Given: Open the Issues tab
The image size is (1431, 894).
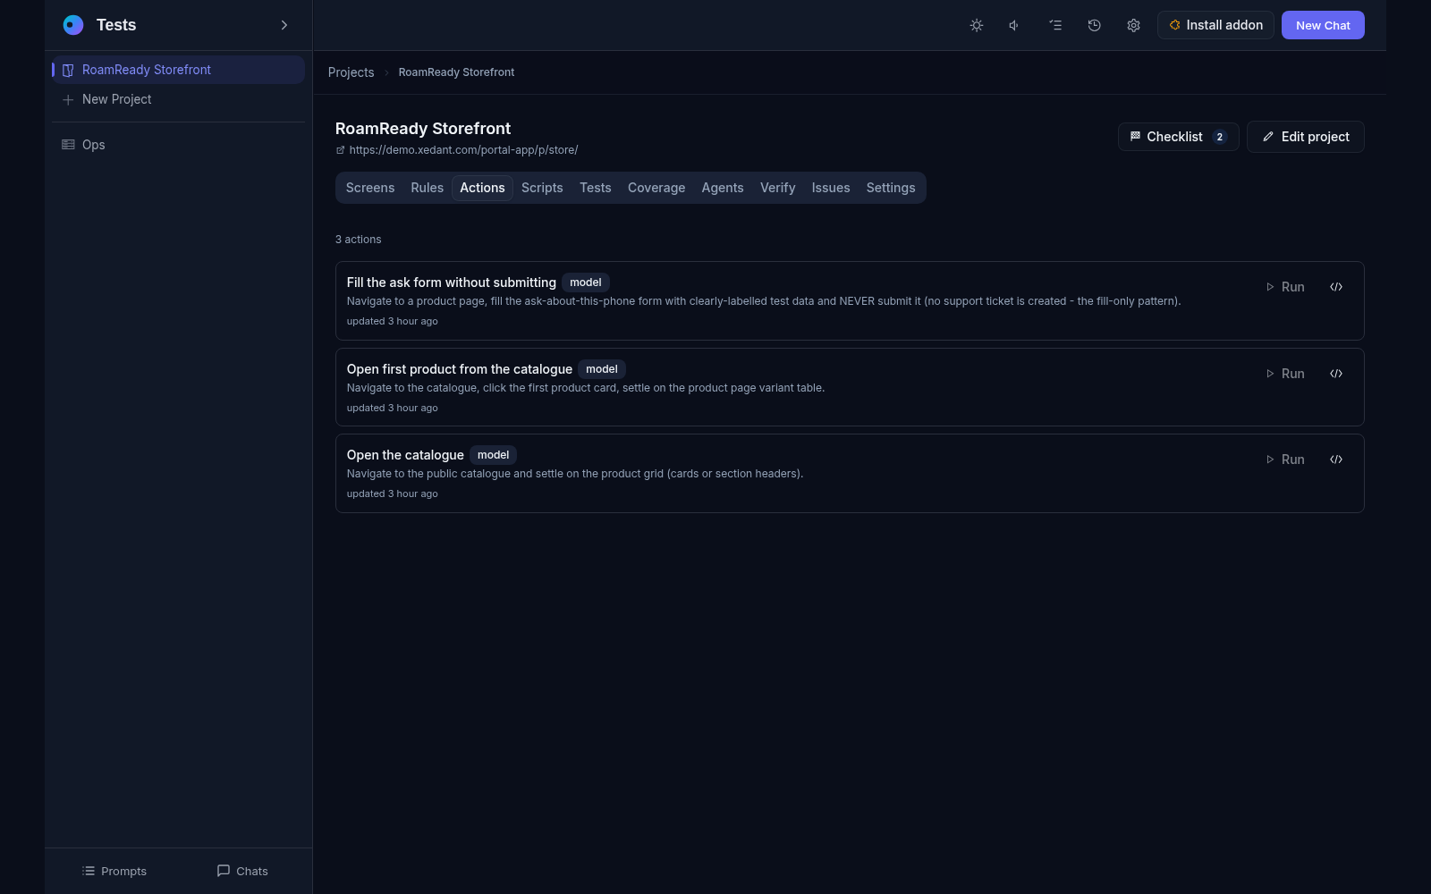Looking at the screenshot, I should (x=831, y=188).
